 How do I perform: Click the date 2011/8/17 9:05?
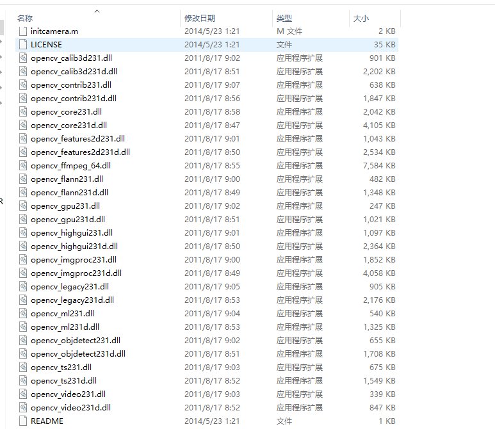(212, 287)
